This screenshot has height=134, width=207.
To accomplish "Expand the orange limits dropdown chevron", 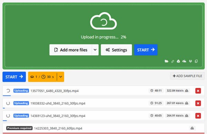I will coord(61,77).
